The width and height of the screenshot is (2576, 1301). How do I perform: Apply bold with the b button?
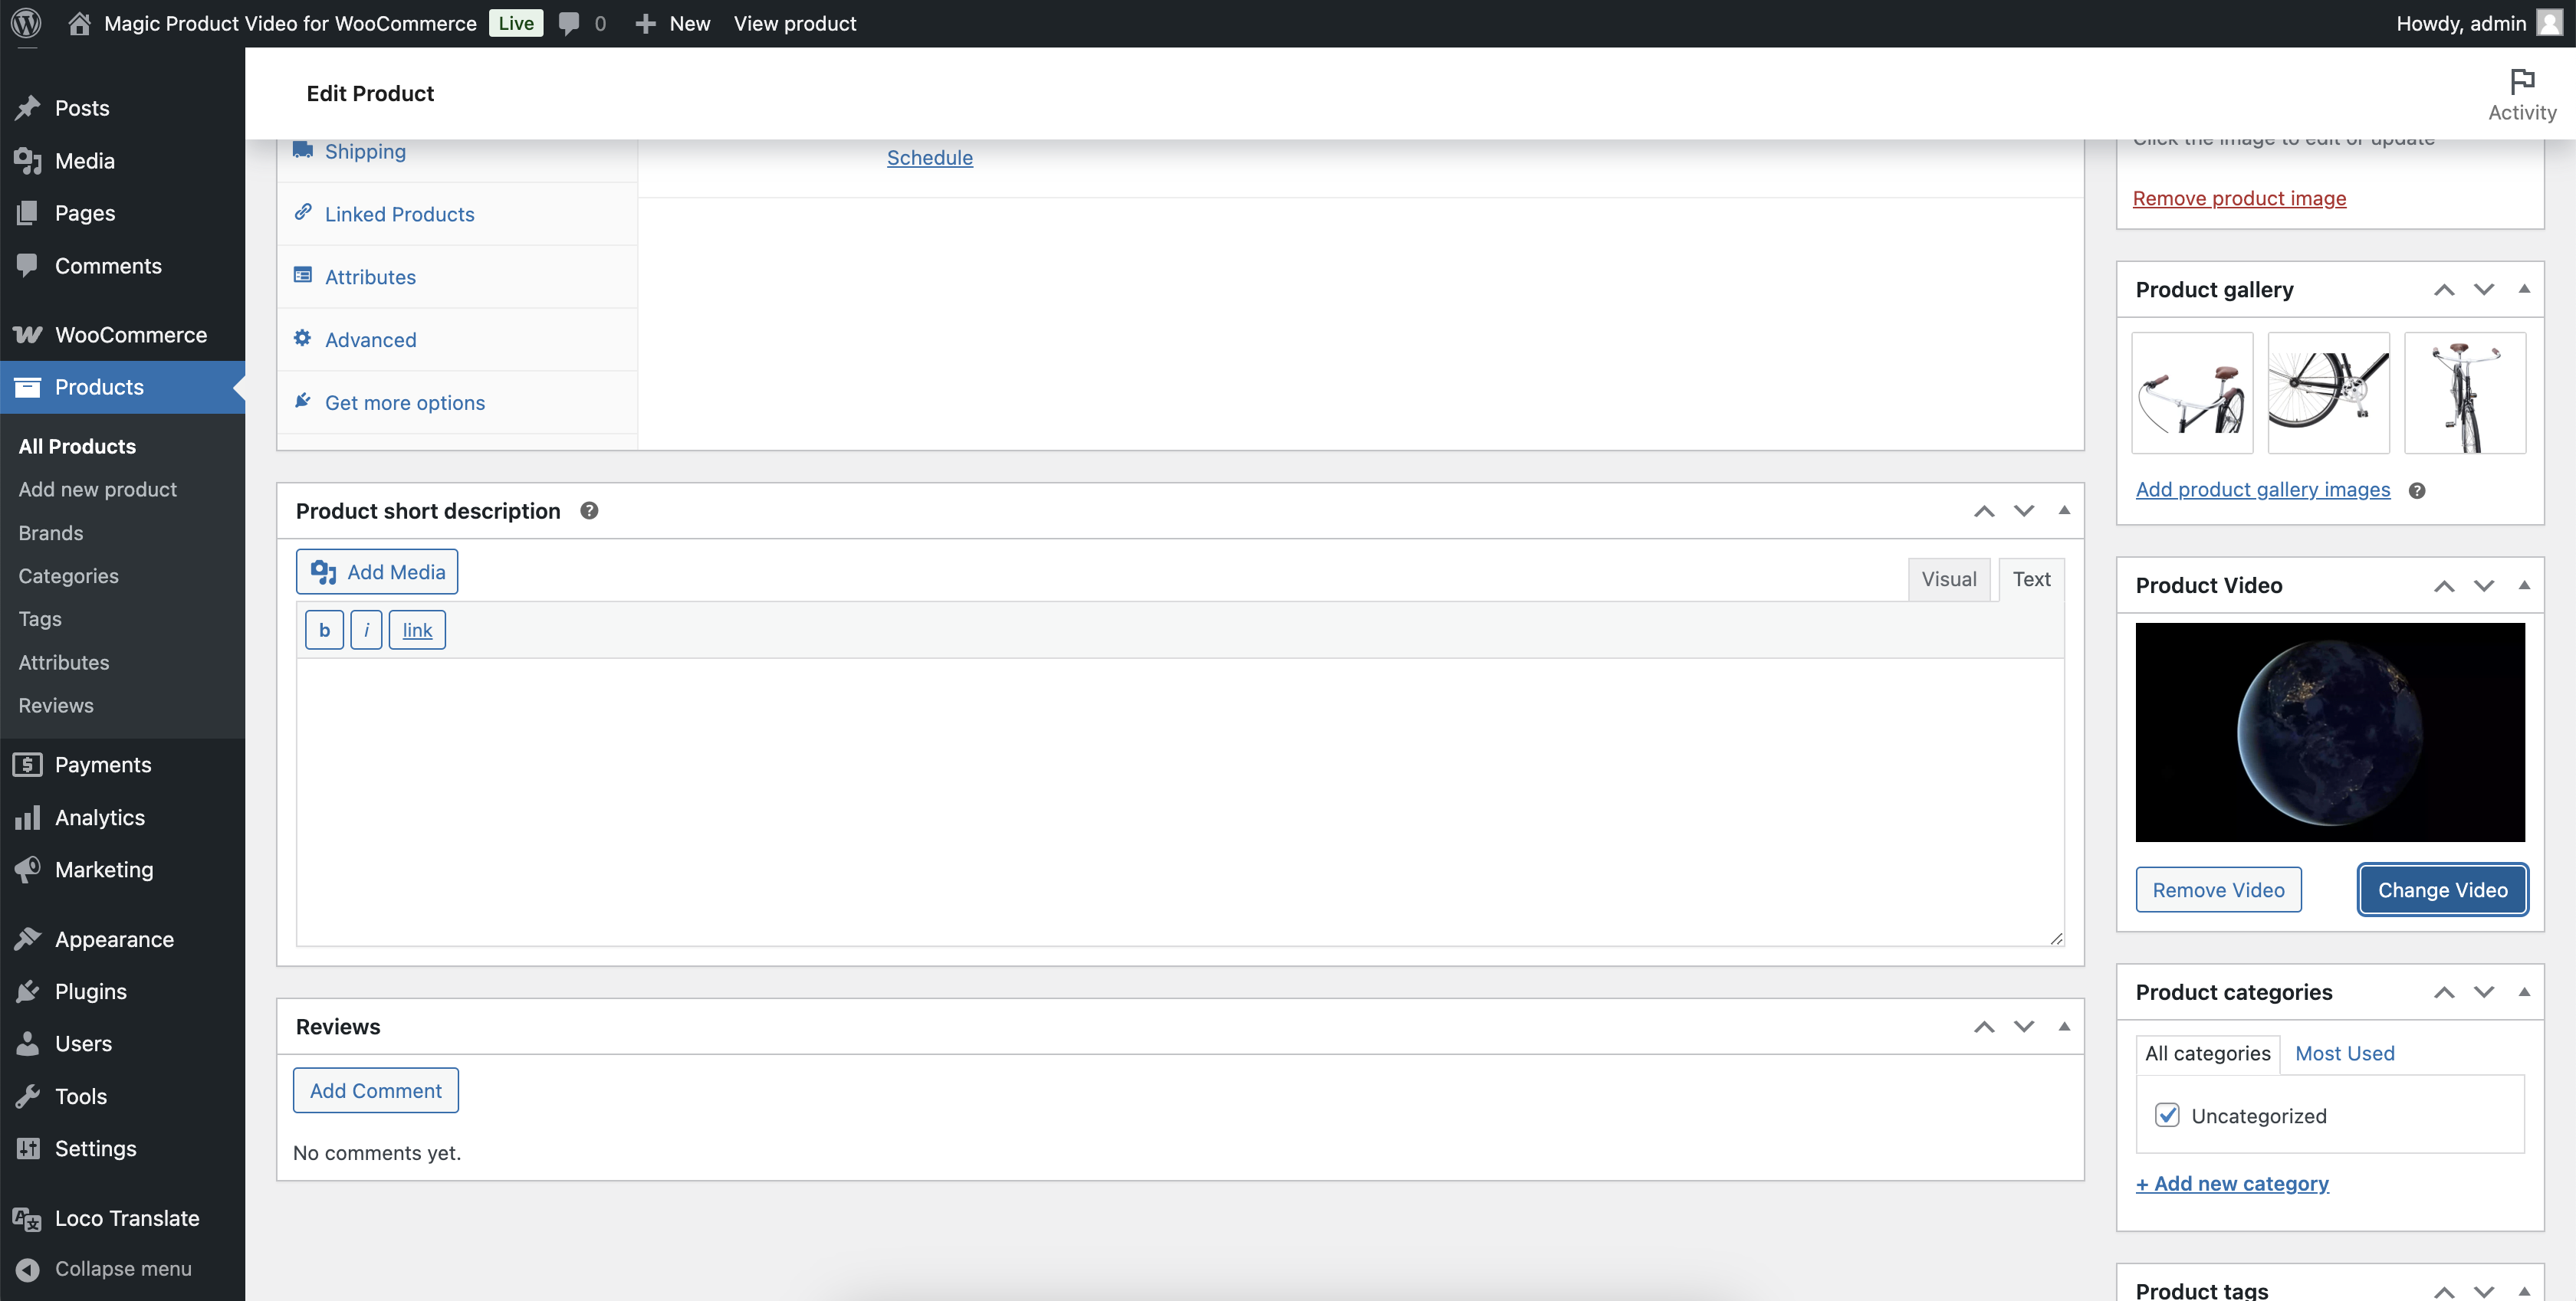324,630
